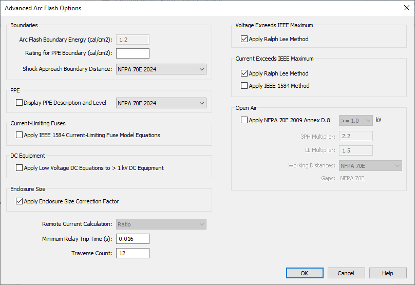
Task: Enable Display PPE Description and Level checkbox
Action: (x=20, y=103)
